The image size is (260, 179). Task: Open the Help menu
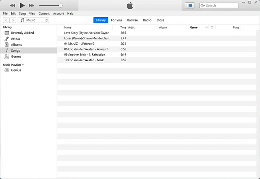point(70,14)
